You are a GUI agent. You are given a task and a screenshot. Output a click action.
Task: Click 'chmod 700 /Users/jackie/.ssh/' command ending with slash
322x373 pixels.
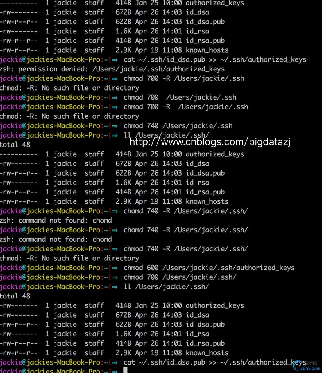tap(180, 277)
